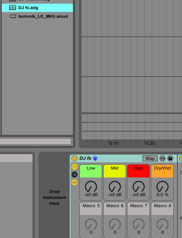Click the Map button on DJ fx rack

pos(150,158)
